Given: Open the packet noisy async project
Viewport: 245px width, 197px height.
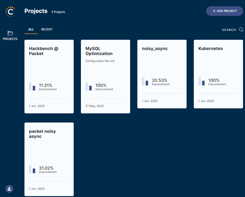Looking at the screenshot, I should (x=49, y=159).
